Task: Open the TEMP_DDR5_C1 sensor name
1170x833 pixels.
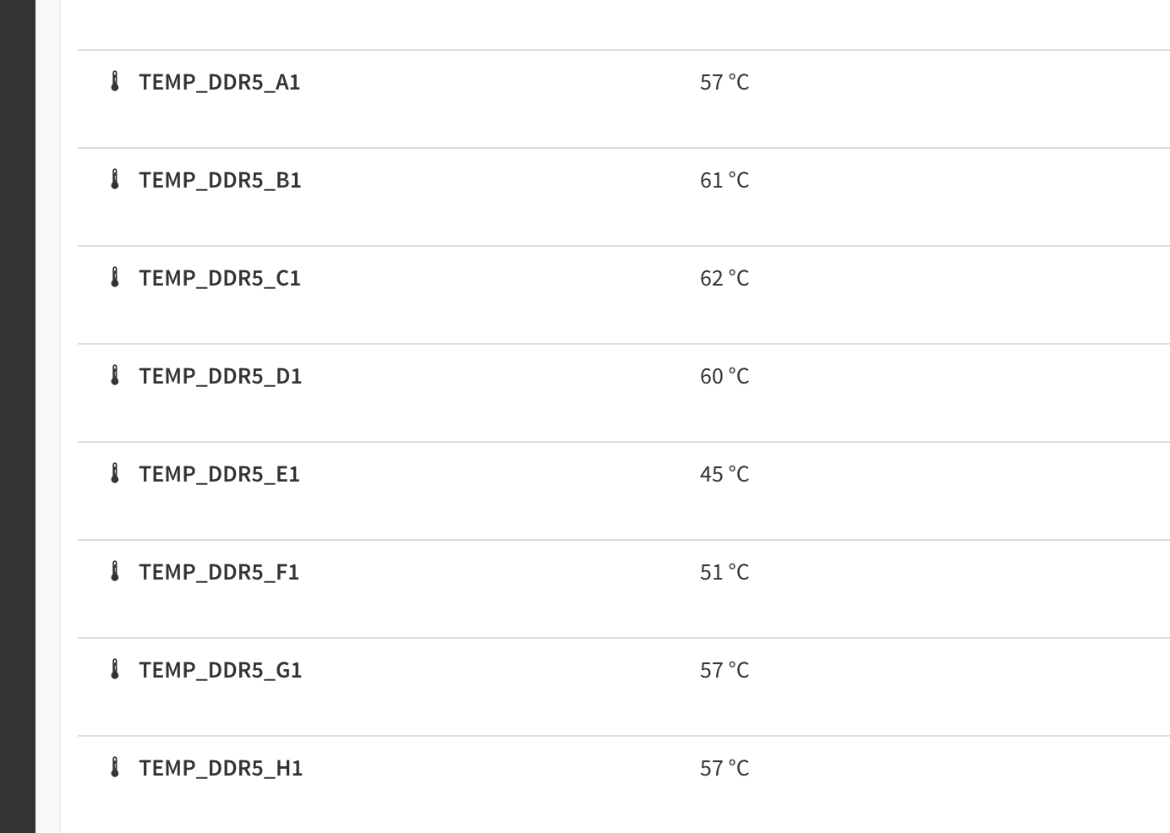Action: [x=220, y=278]
